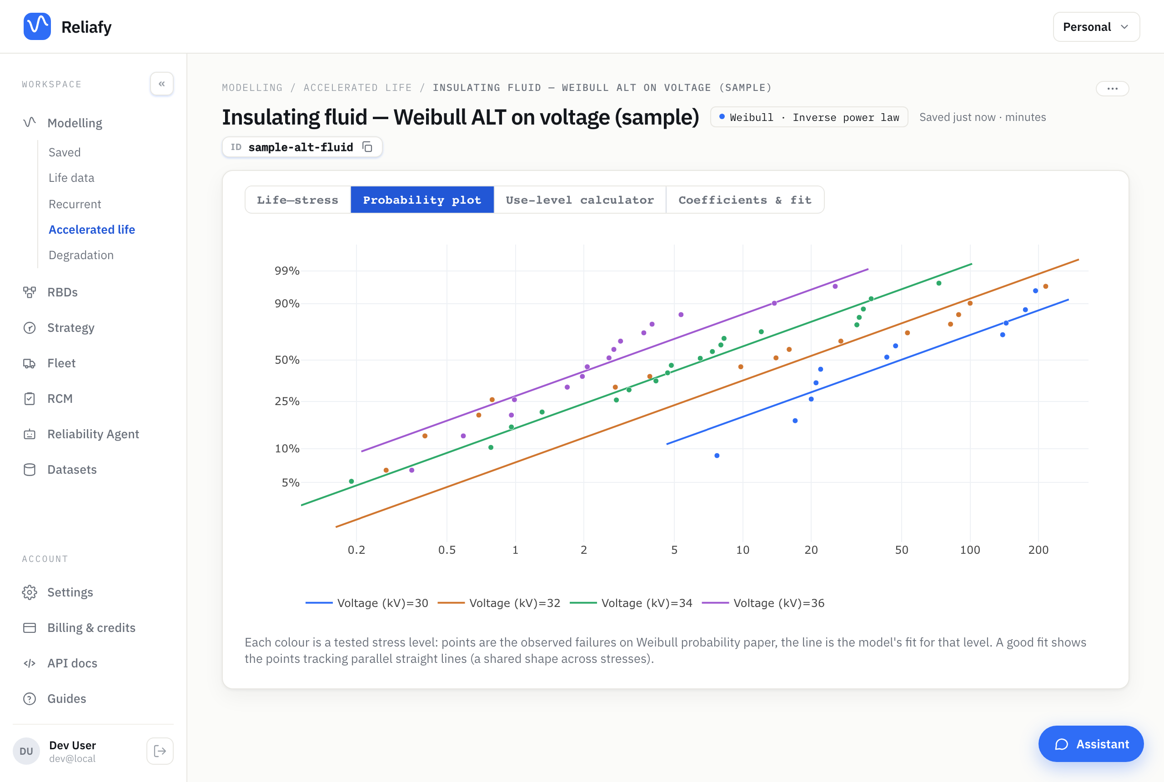Open Degradation modelling section
The width and height of the screenshot is (1164, 782).
click(81, 255)
